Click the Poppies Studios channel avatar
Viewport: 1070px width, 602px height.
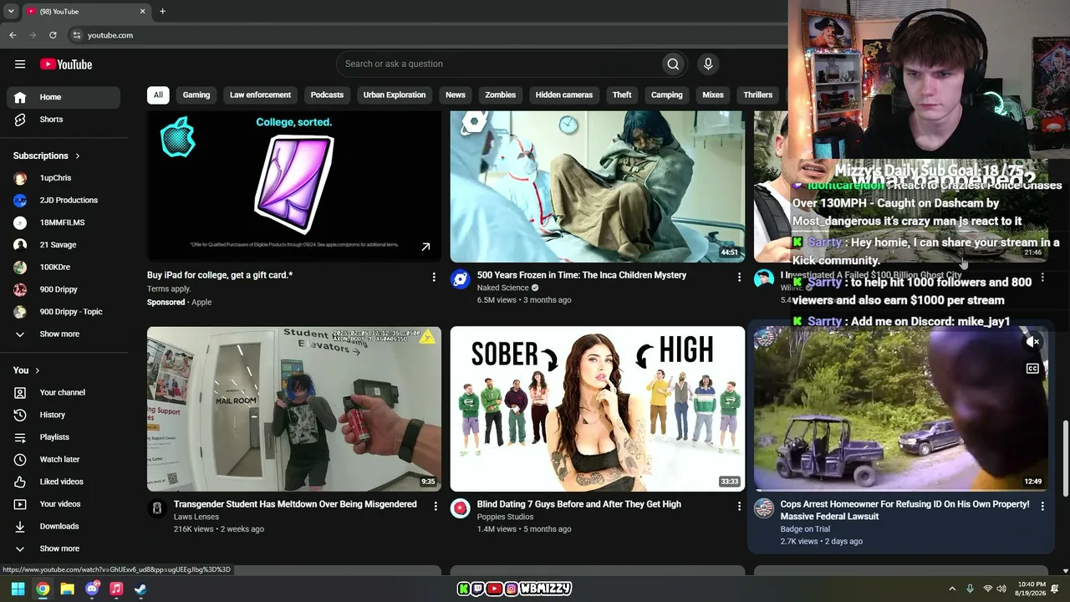pos(461,508)
